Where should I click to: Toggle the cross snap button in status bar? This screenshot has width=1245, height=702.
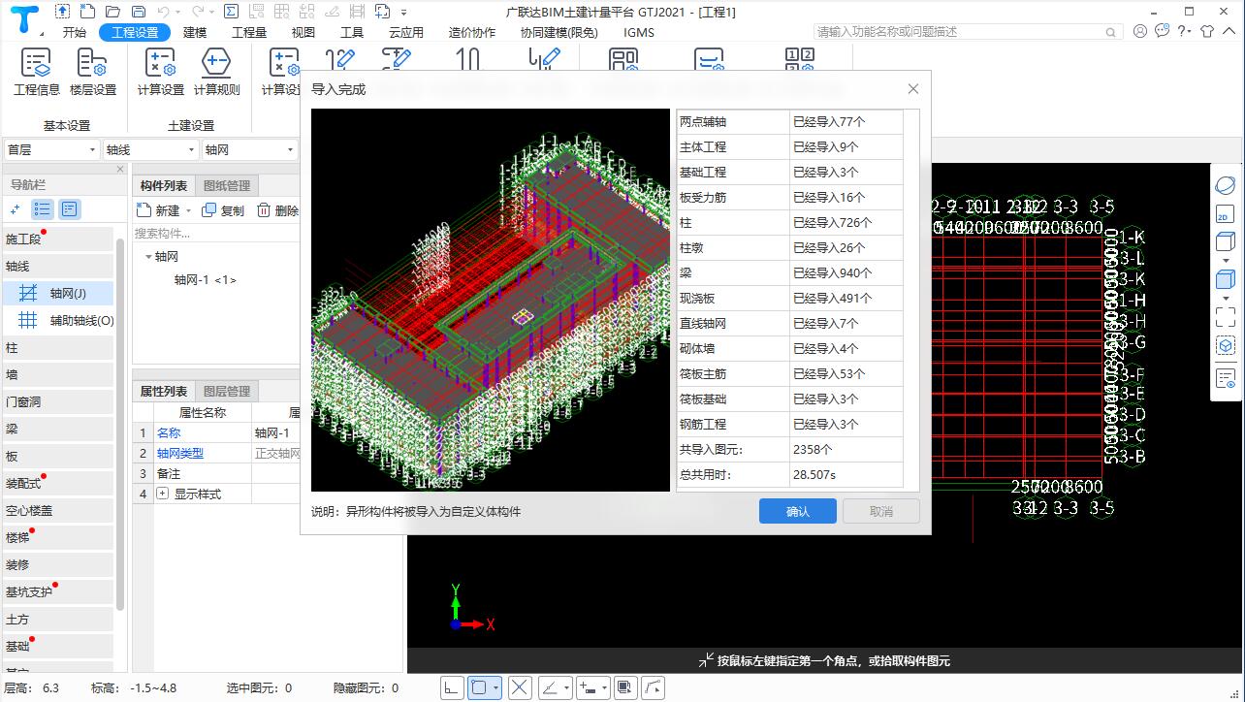click(x=520, y=687)
